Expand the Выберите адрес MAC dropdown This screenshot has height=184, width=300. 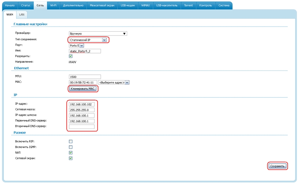coord(127,82)
